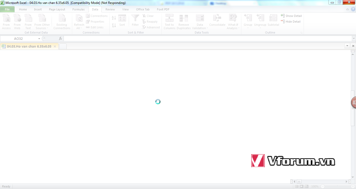Click Remove Duplicates icon
356x189 pixels.
[x=184, y=22]
